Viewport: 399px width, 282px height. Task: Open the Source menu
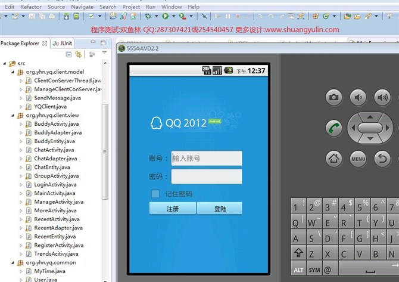tap(56, 7)
